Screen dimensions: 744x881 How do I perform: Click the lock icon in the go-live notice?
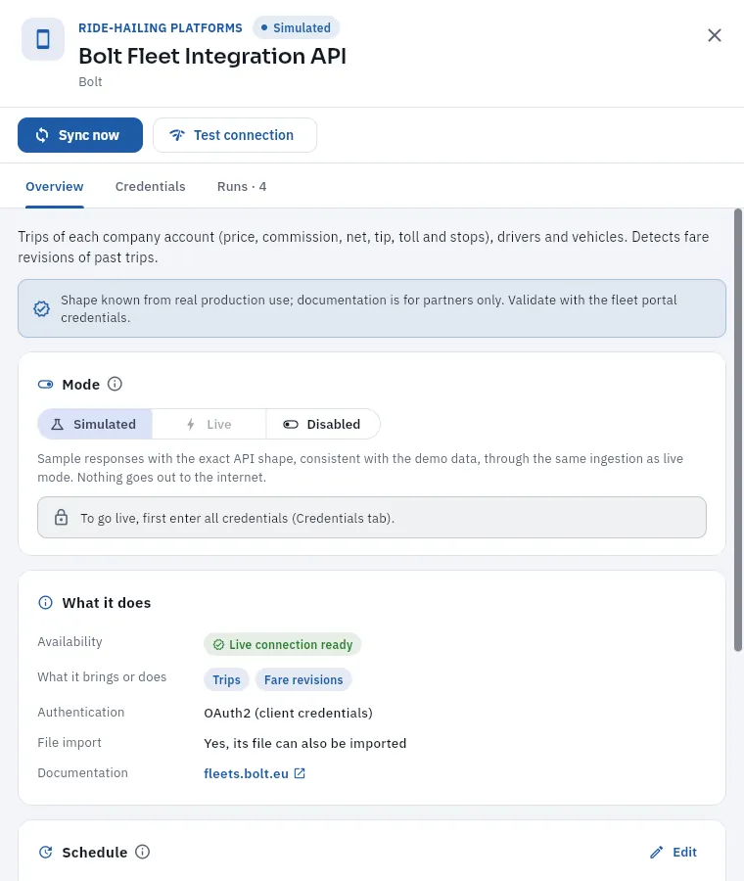[62, 518]
